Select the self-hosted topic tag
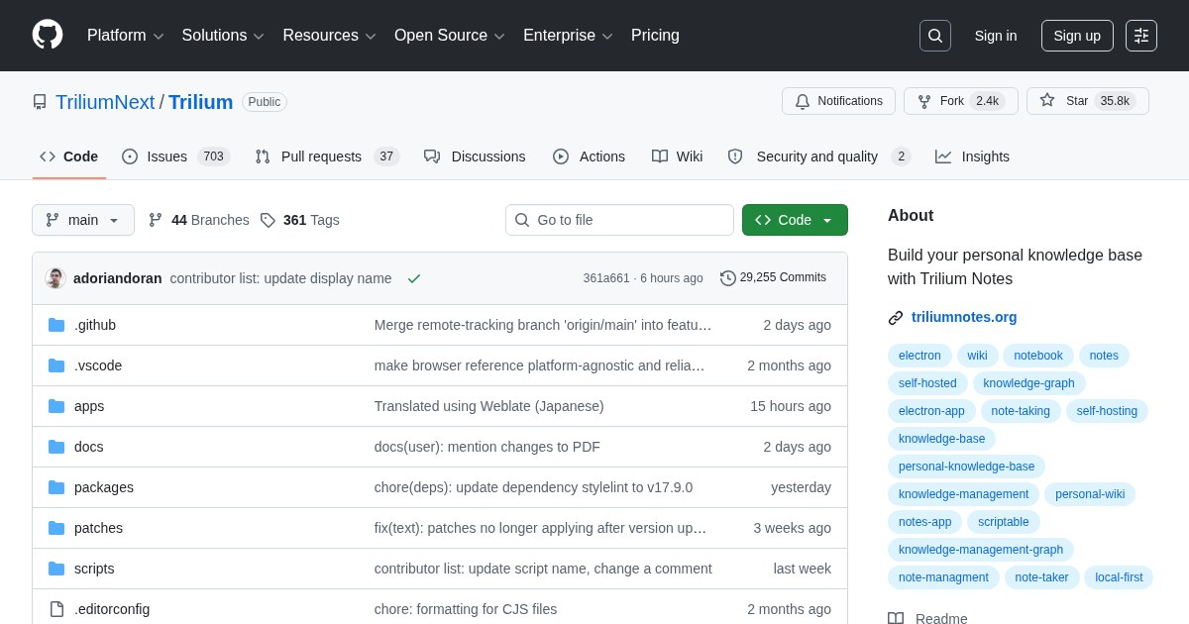Screen dimensions: 1189x624 click(x=927, y=383)
